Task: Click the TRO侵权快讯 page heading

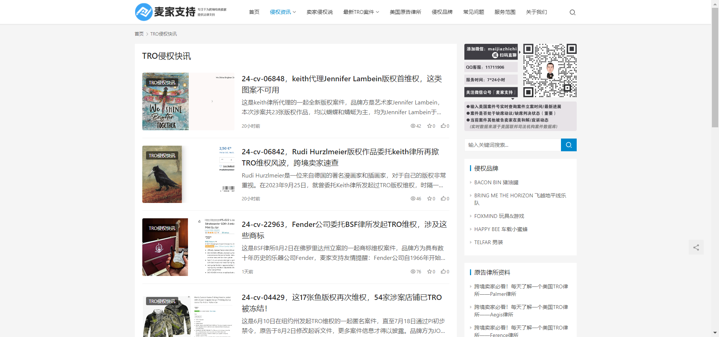Action: click(167, 56)
